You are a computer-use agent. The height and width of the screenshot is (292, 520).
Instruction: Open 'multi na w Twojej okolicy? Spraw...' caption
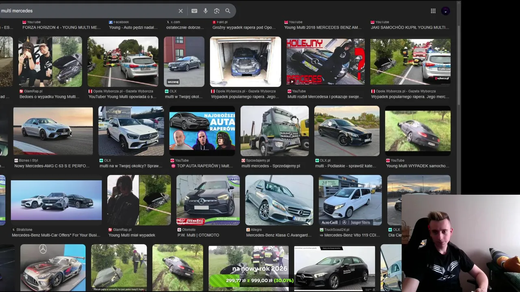130,166
